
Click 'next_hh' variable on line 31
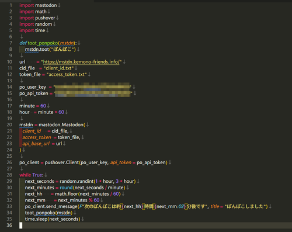(x=33, y=194)
